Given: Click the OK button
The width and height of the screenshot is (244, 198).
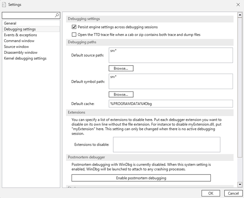Looking at the screenshot, I should coord(211,193).
